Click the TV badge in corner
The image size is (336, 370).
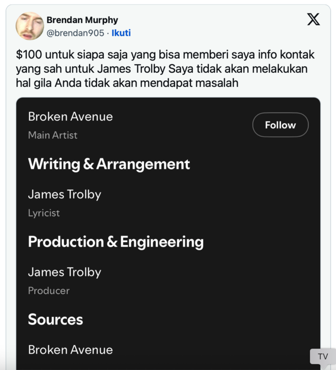point(323,356)
